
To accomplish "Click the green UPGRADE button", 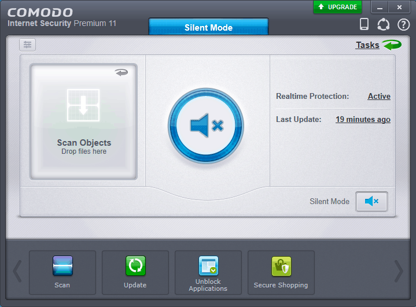I will pyautogui.click(x=337, y=7).
